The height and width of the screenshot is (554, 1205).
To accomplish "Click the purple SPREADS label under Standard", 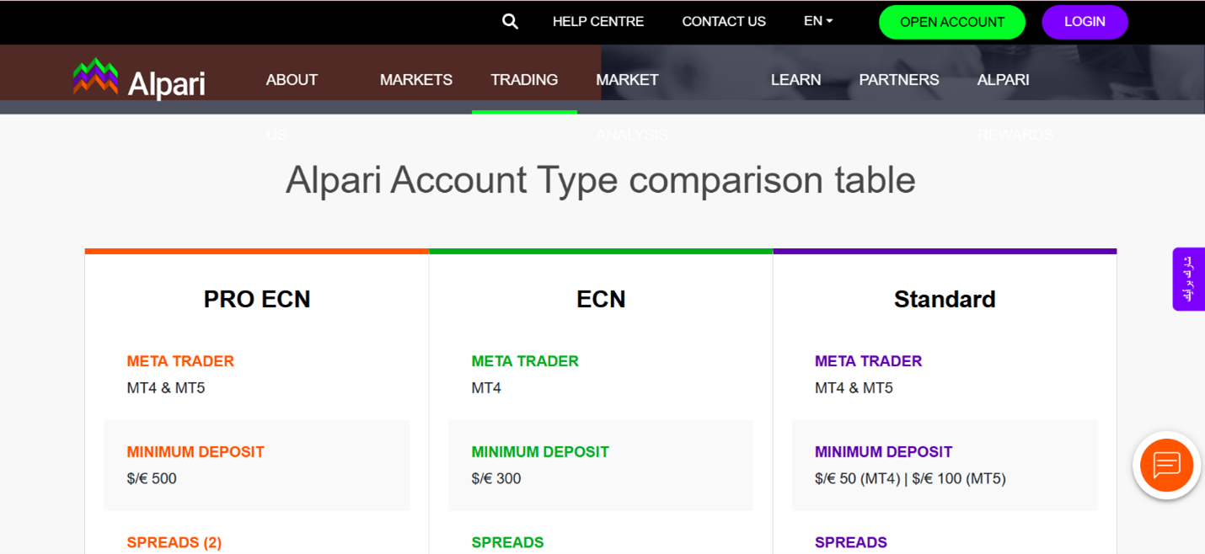I will coord(851,543).
